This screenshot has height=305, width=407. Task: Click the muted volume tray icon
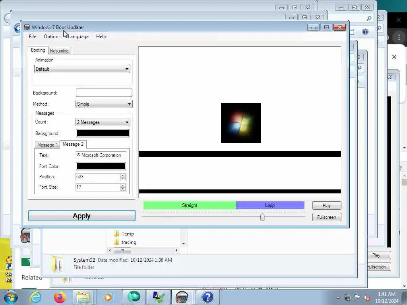pos(367,298)
